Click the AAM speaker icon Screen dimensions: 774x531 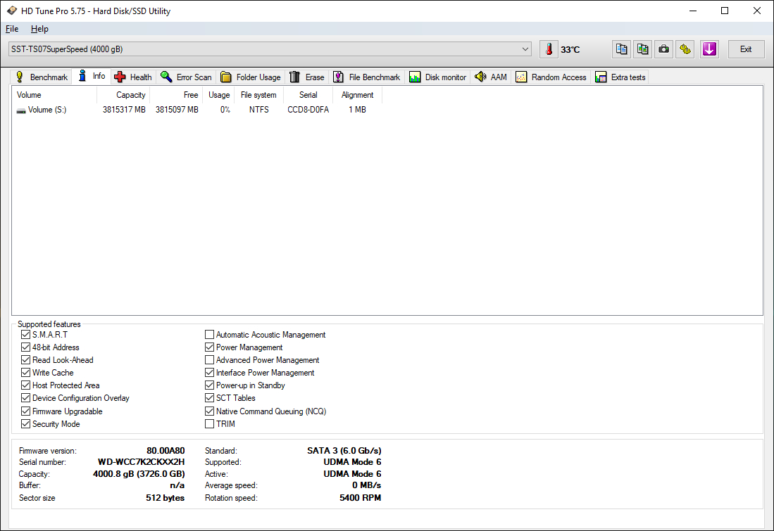480,77
